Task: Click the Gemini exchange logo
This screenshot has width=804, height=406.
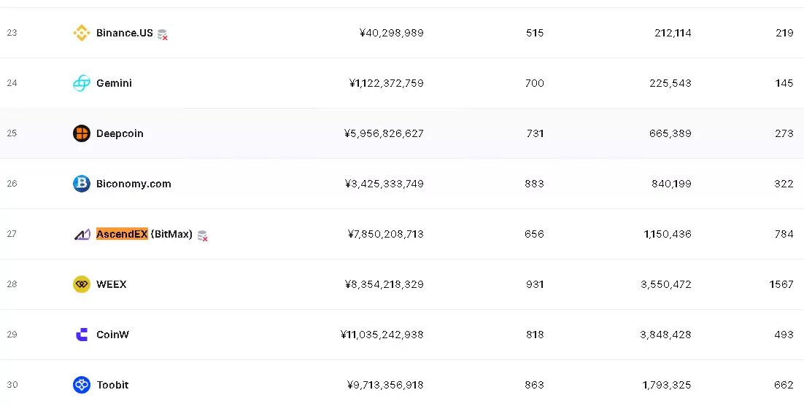Action: click(81, 83)
